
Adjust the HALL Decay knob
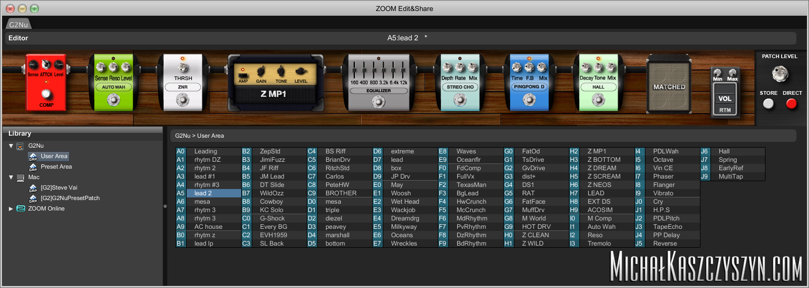[587, 67]
